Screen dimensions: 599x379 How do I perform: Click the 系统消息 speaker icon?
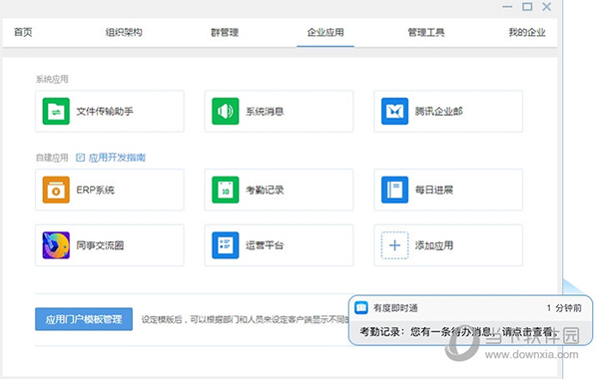coord(226,111)
